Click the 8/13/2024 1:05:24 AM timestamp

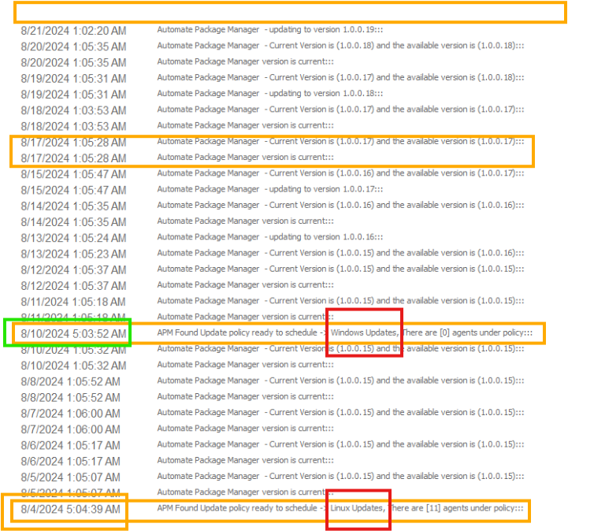tap(73, 238)
